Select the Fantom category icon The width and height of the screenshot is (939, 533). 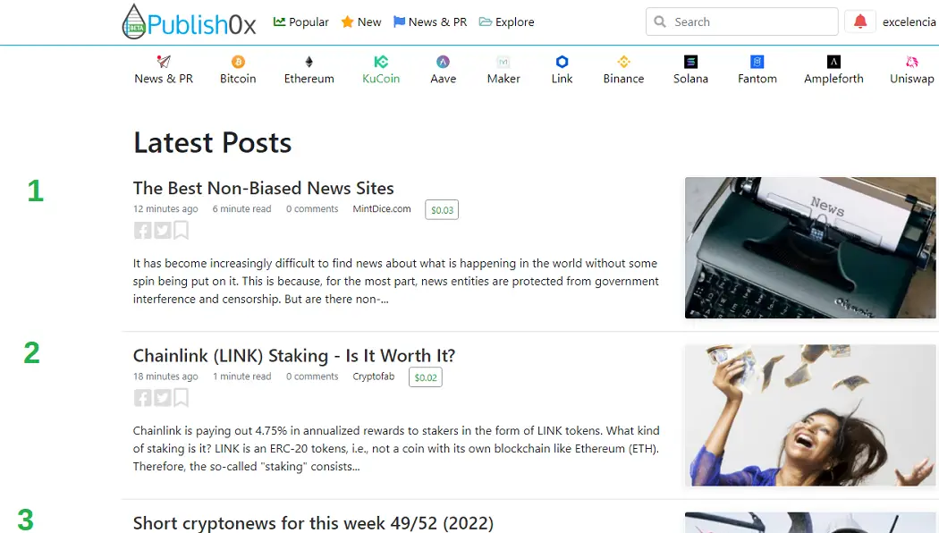click(757, 62)
